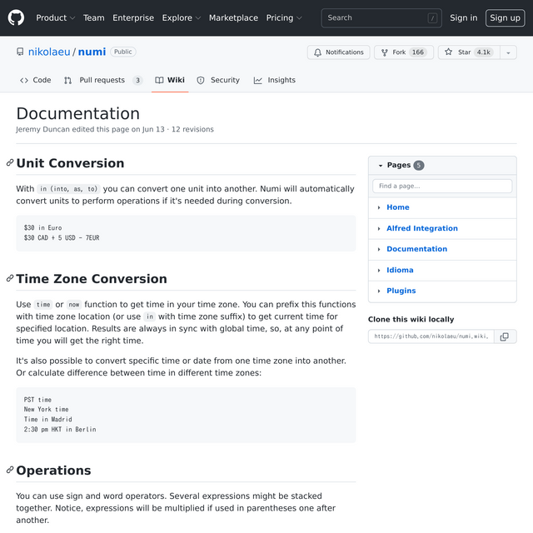Click the Security shield icon
Viewport: 533px width, 533px height.
[201, 80]
